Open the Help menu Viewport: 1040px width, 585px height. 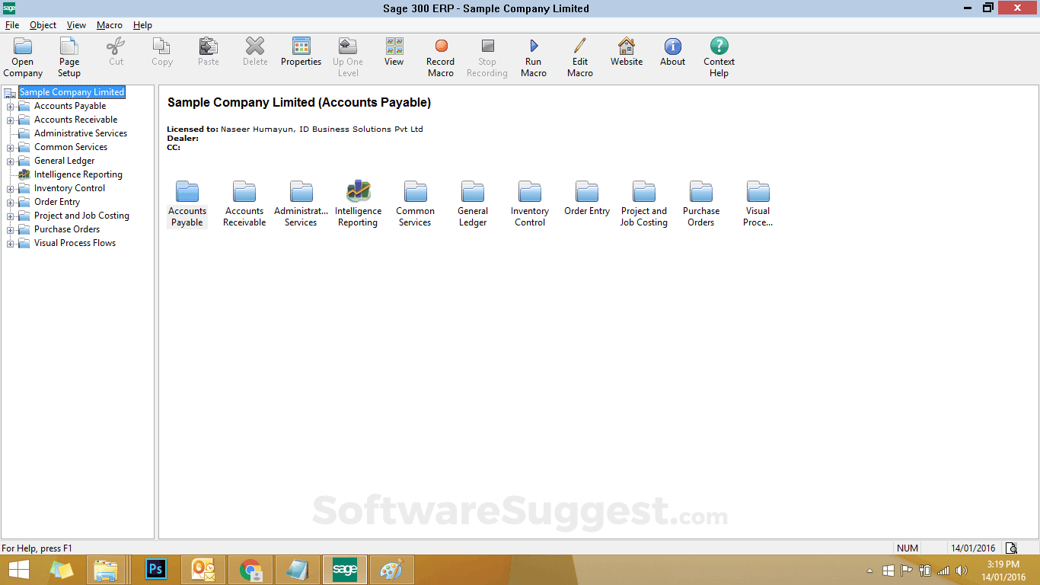pyautogui.click(x=142, y=25)
